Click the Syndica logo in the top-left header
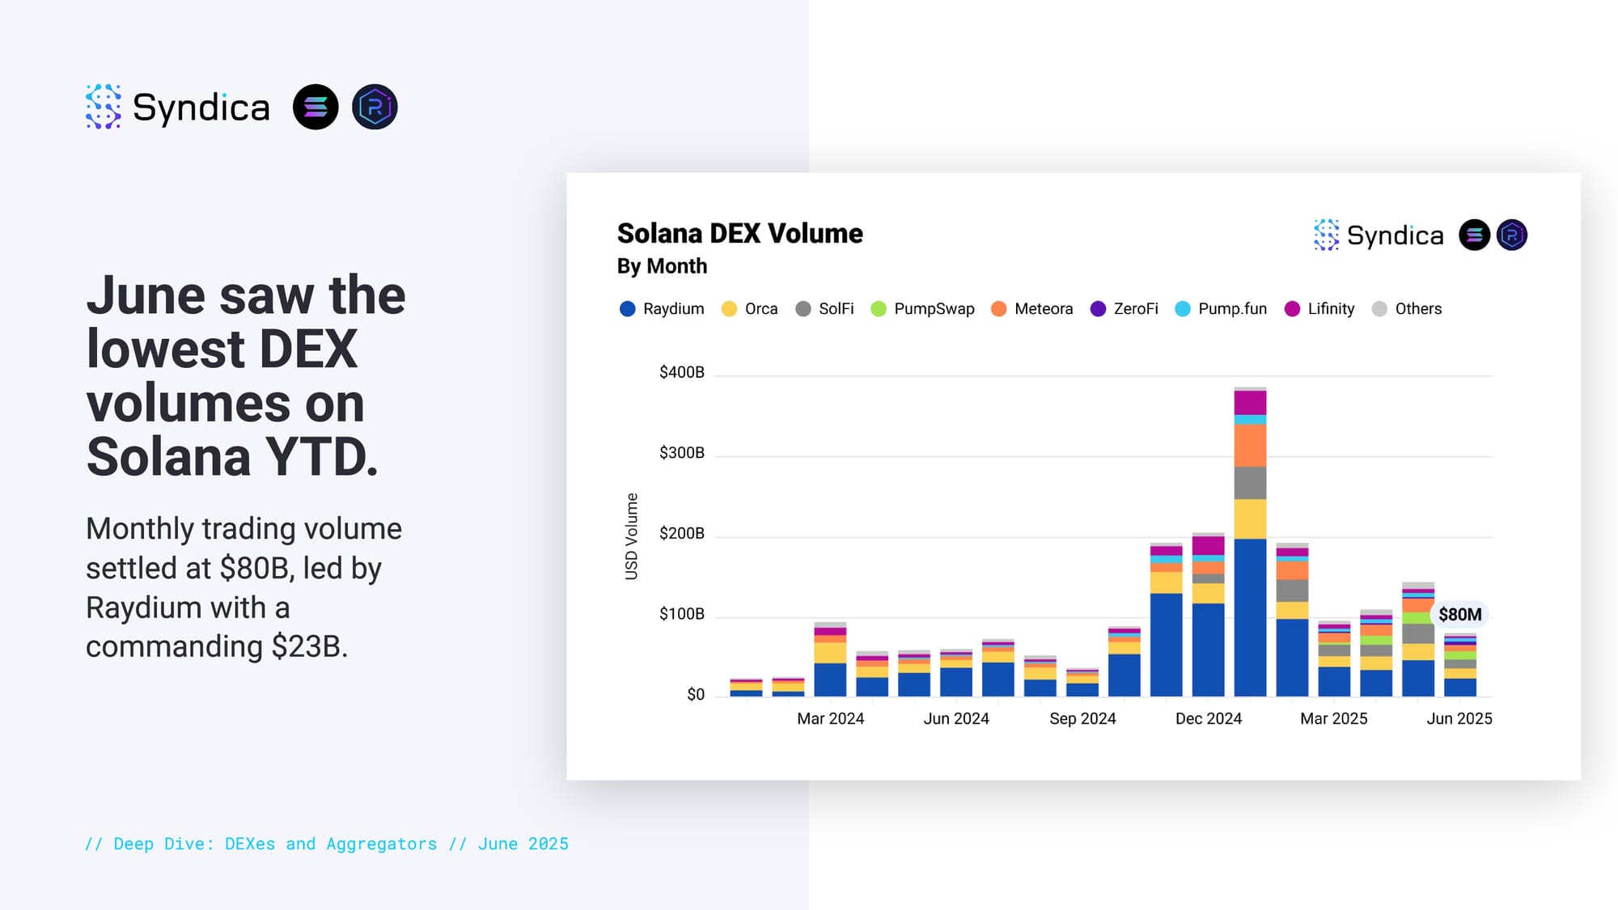The height and width of the screenshot is (910, 1618). point(177,107)
